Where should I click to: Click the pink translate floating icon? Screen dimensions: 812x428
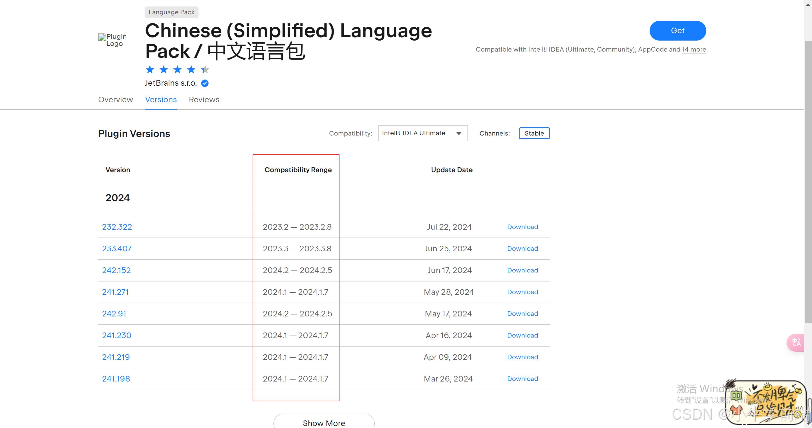(x=796, y=342)
